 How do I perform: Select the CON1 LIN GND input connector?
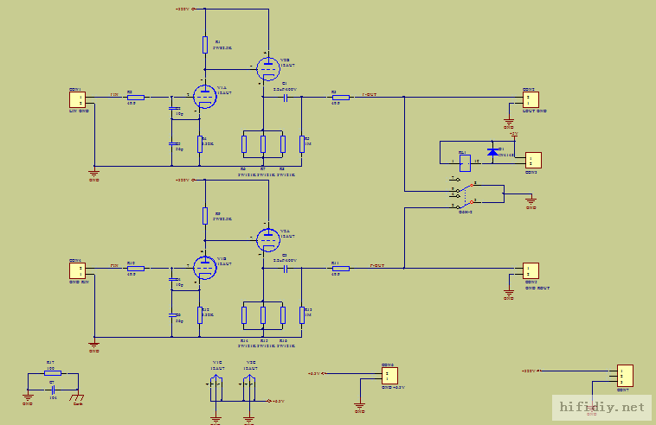click(77, 100)
